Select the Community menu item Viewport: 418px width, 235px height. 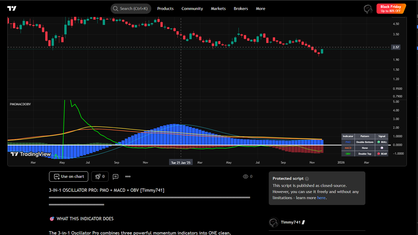pyautogui.click(x=192, y=8)
